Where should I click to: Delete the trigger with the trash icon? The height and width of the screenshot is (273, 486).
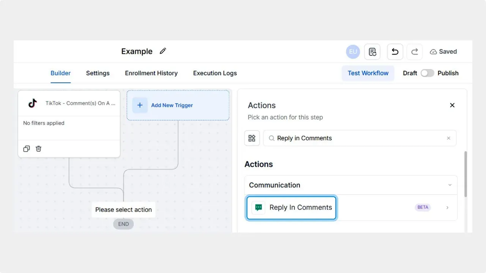[38, 149]
